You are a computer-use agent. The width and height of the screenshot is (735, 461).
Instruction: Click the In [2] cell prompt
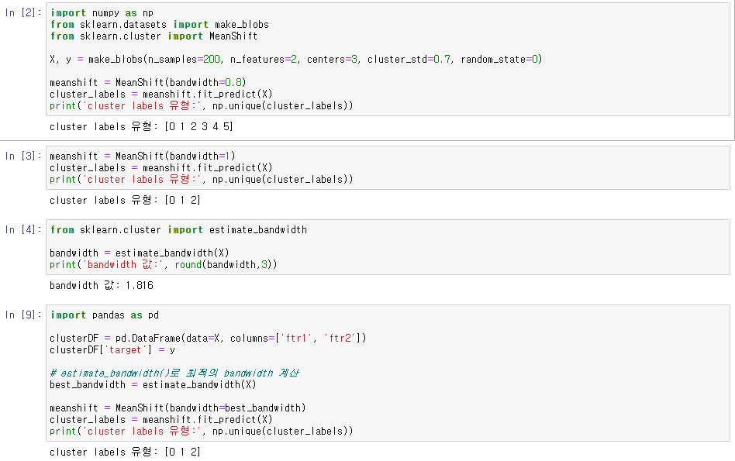(23, 12)
